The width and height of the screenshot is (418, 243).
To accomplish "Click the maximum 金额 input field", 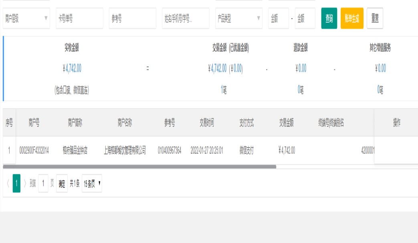I will 305,18.
